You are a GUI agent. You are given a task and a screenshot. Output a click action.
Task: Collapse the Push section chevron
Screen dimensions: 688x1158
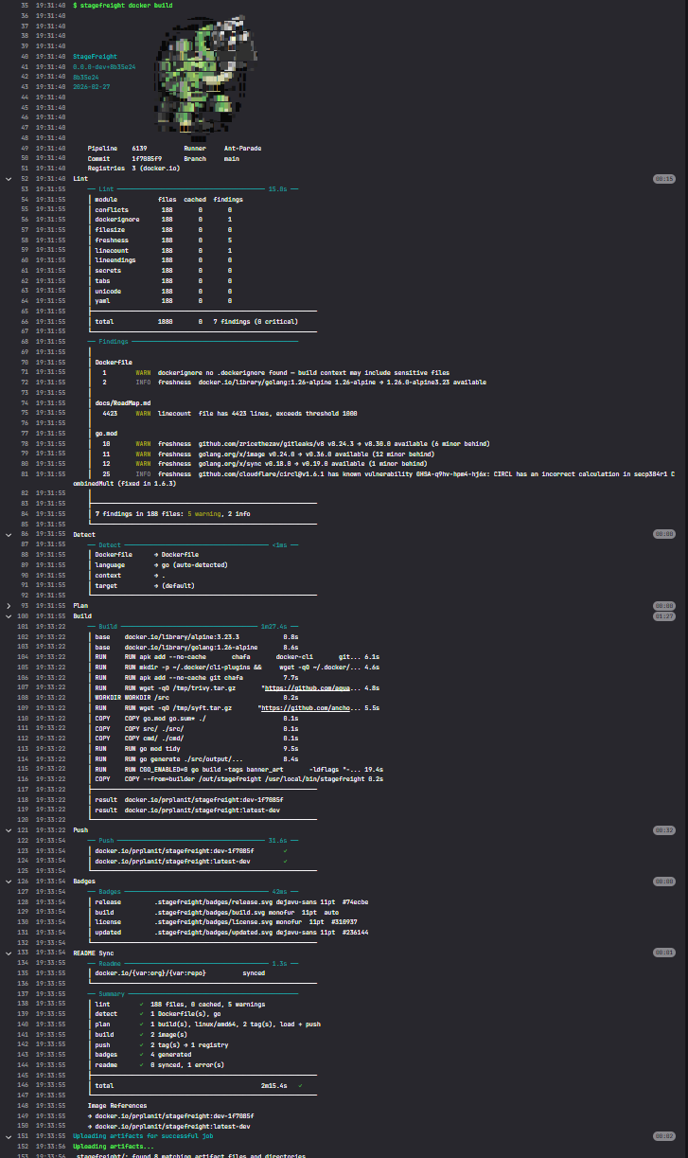9,830
